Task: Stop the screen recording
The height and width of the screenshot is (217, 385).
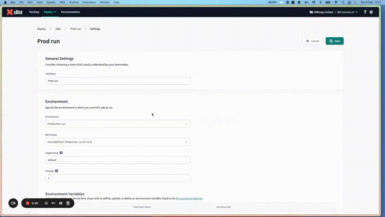Action: (27, 203)
